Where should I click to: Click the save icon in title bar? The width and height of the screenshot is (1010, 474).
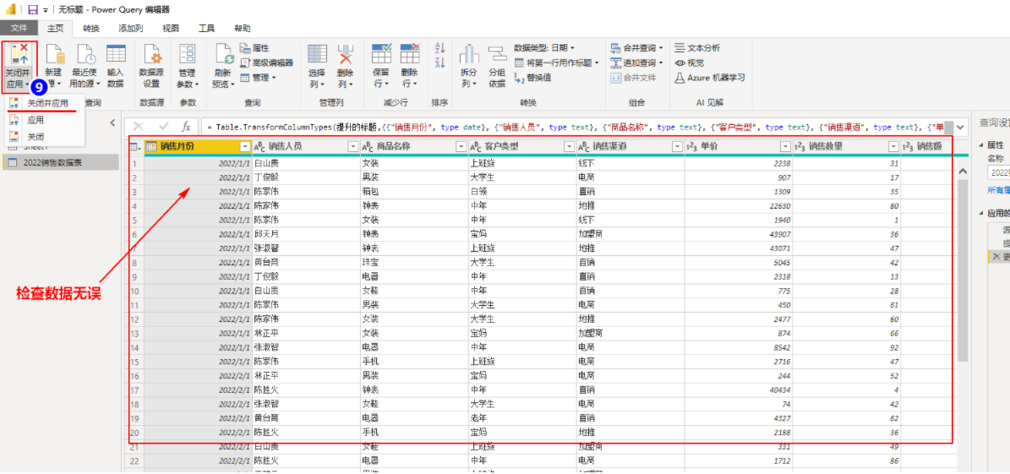point(33,9)
